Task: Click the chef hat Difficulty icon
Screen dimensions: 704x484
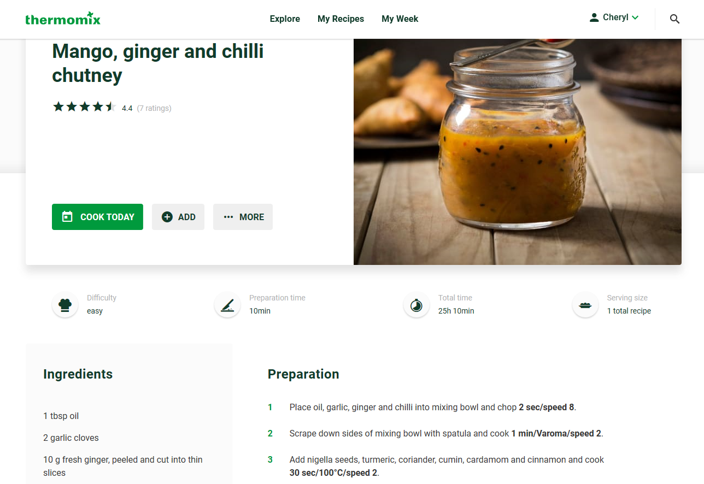Action: tap(65, 305)
